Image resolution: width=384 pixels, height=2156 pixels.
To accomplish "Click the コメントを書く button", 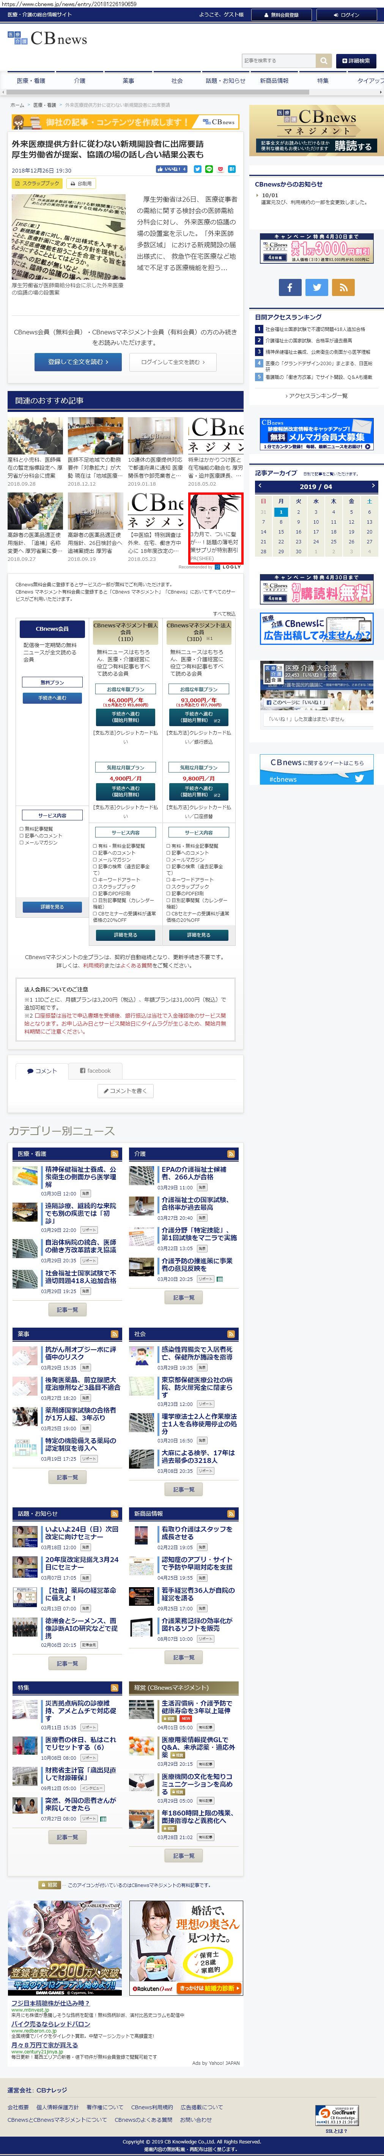I will pos(126,1091).
